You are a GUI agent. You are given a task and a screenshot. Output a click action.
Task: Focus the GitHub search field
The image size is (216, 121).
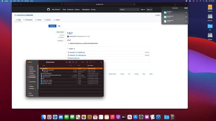tap(129, 9)
